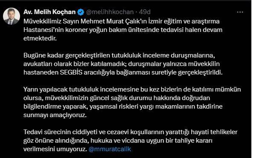This screenshot has height=158, width=277.
Task: Click the blue verified badge icon
Action: [81, 12]
